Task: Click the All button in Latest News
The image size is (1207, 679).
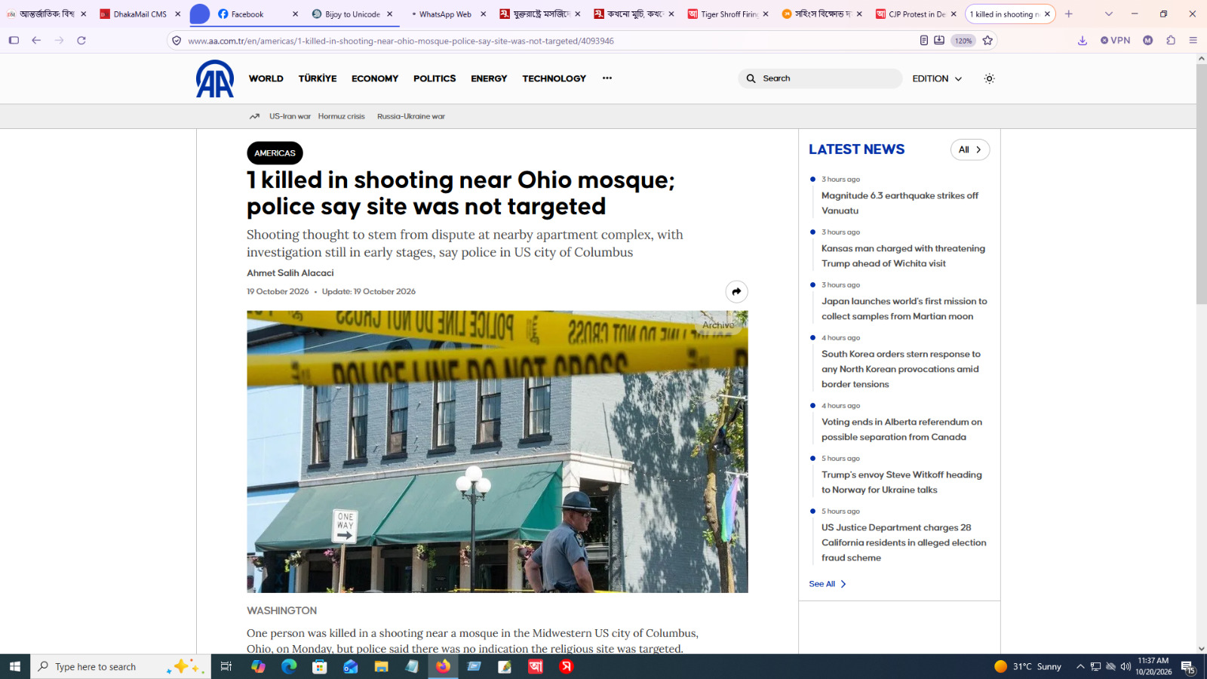Action: coord(970,149)
